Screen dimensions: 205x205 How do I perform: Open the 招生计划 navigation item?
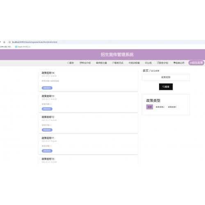[163, 63]
